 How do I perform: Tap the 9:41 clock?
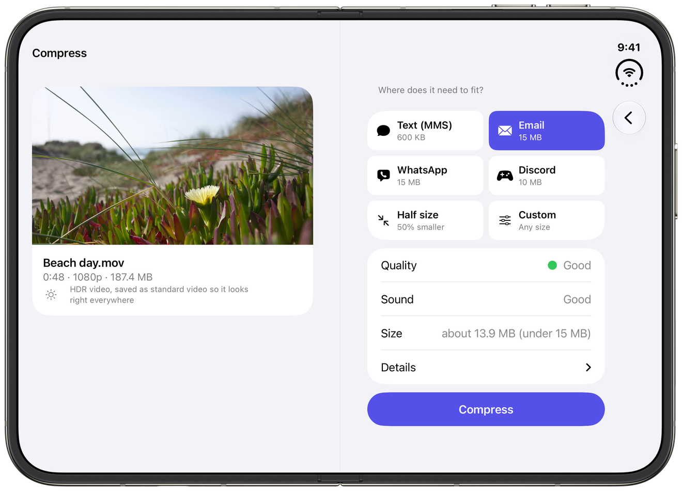click(x=629, y=47)
